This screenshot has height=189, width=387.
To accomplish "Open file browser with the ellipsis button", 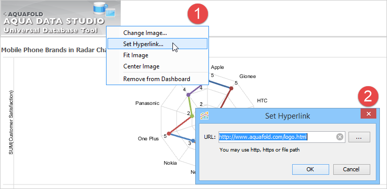I will click(x=359, y=137).
